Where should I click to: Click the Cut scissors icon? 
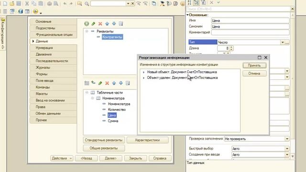pos(27,3)
